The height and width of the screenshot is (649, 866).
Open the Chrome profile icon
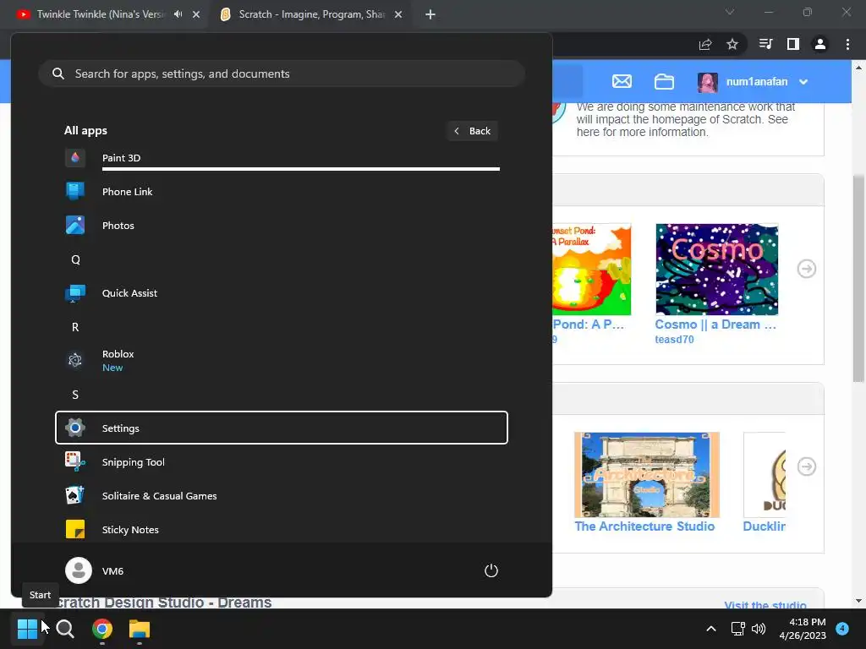[x=820, y=44]
